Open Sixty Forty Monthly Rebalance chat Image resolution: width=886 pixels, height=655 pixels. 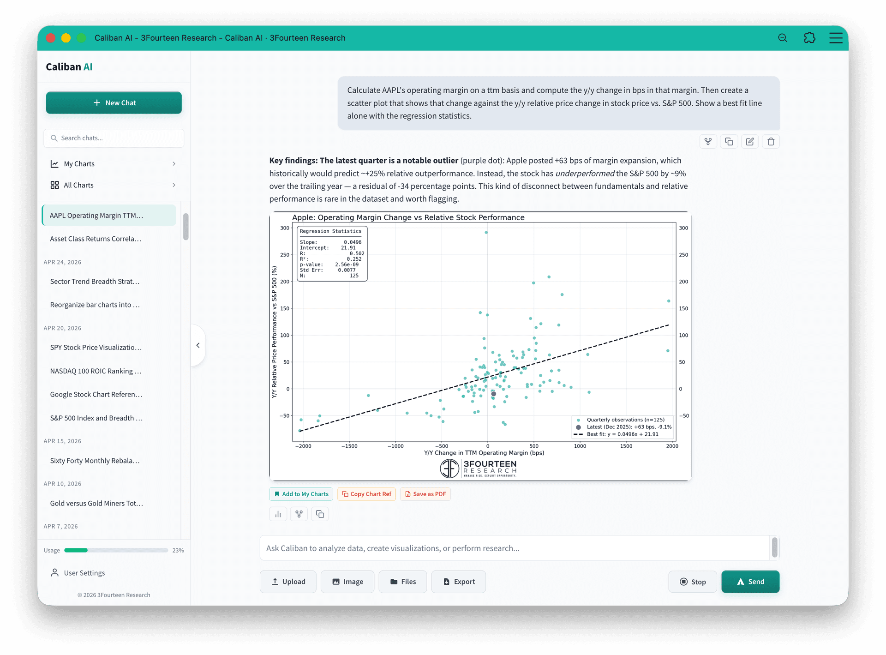(x=109, y=461)
